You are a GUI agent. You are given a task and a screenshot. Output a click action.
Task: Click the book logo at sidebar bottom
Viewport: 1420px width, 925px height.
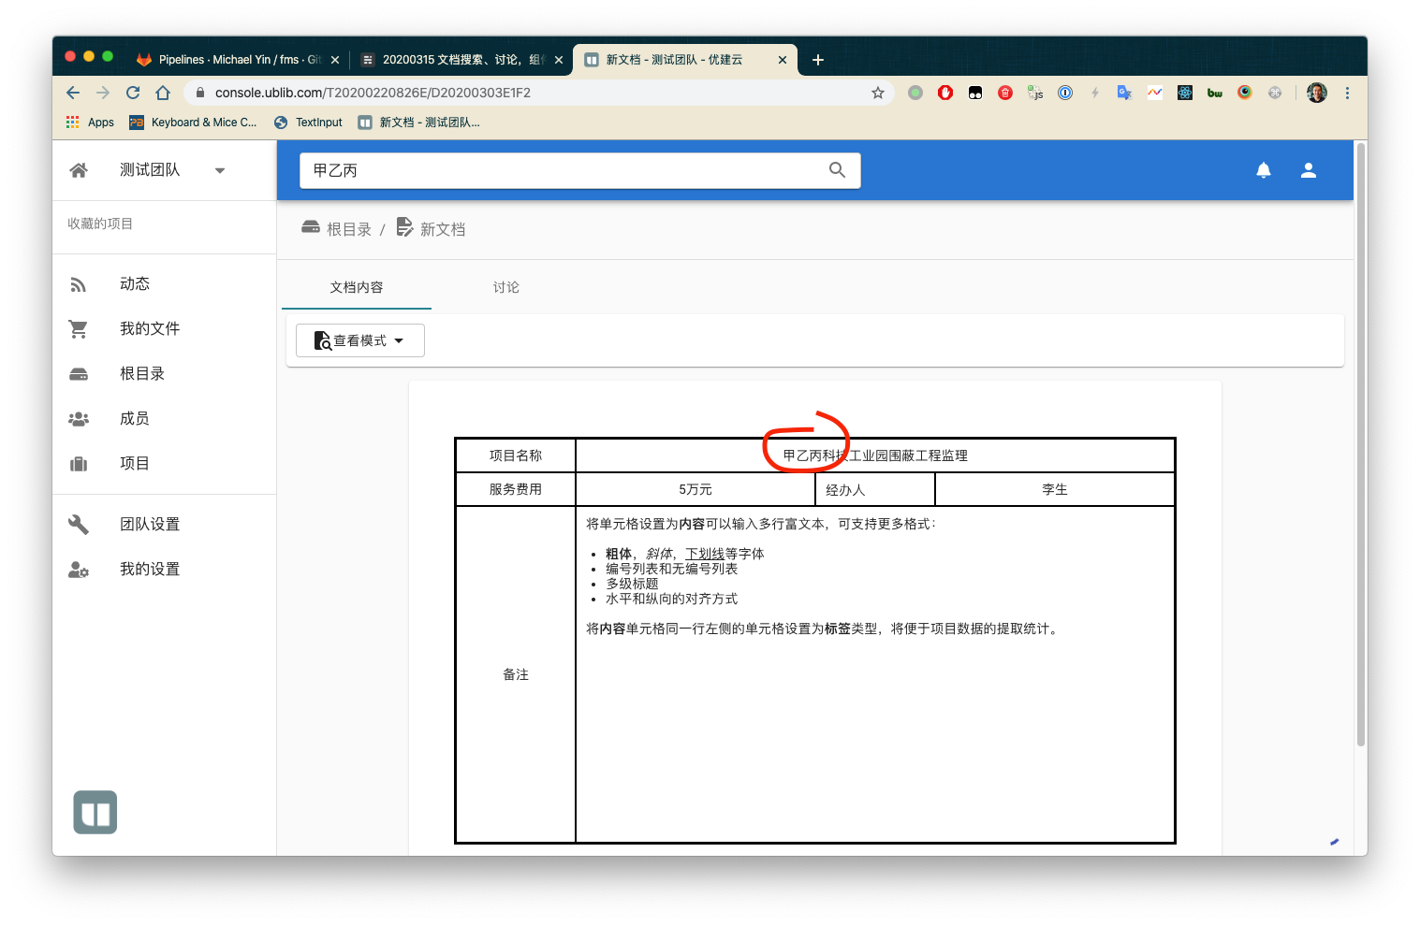[x=95, y=812]
